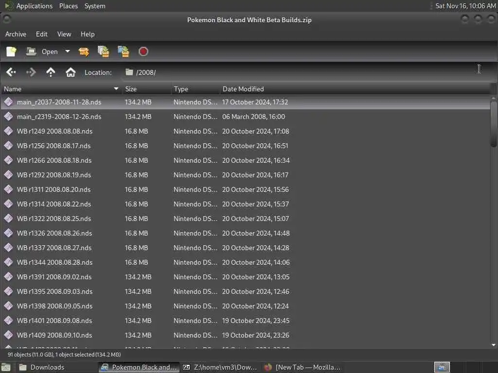
Task: Click file icon of WB r1249 row
Action: click(9, 131)
